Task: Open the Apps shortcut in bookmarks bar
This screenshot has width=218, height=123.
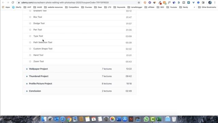Action: [x=6, y=7]
